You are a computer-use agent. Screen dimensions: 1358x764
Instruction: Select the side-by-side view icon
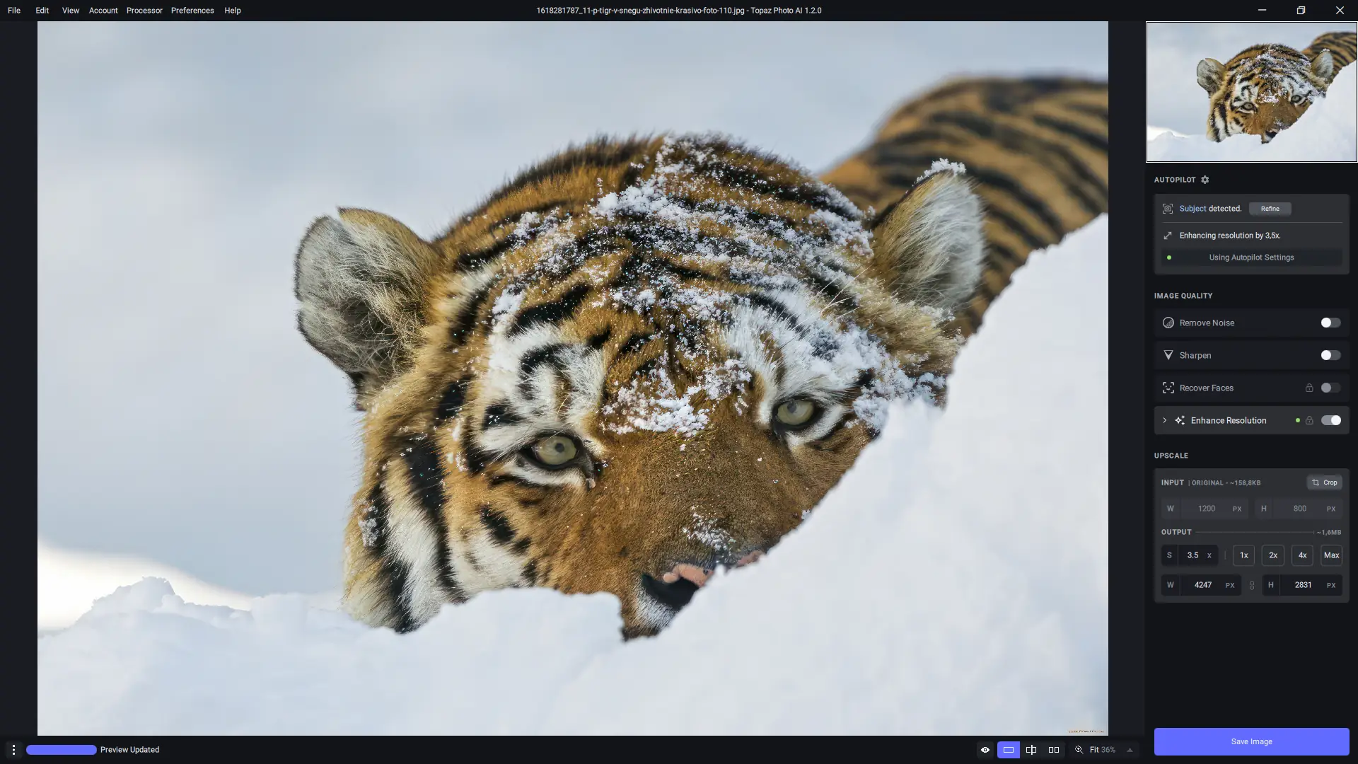pyautogui.click(x=1054, y=750)
